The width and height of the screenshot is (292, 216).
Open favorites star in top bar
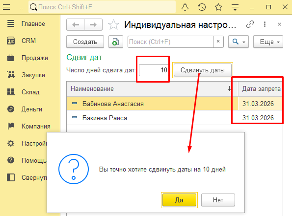218,7
